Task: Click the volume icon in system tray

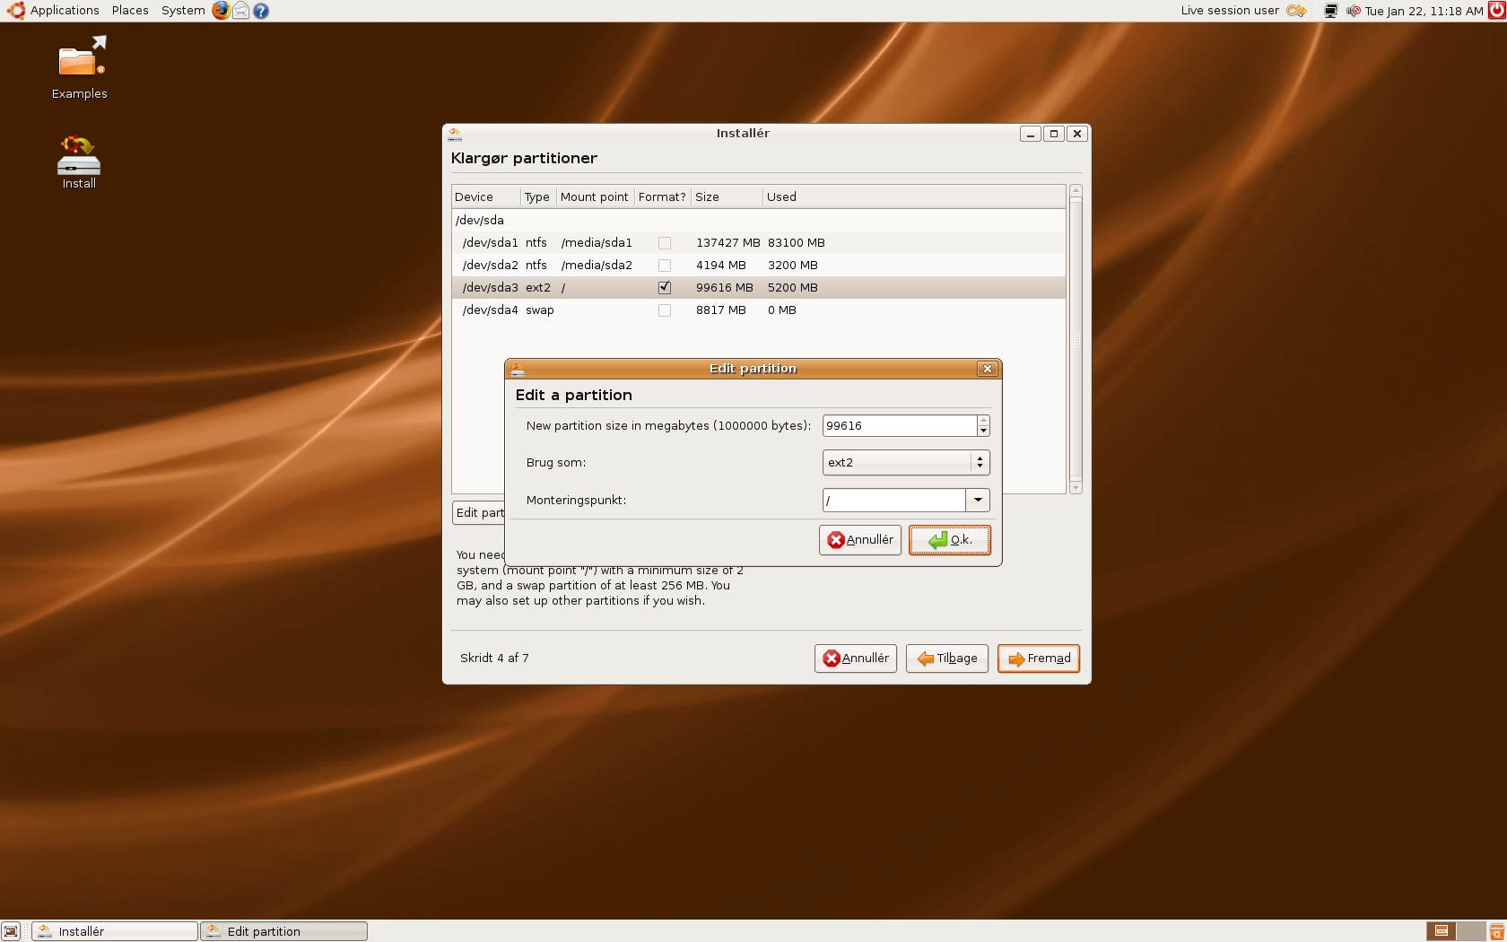Action: [1353, 11]
